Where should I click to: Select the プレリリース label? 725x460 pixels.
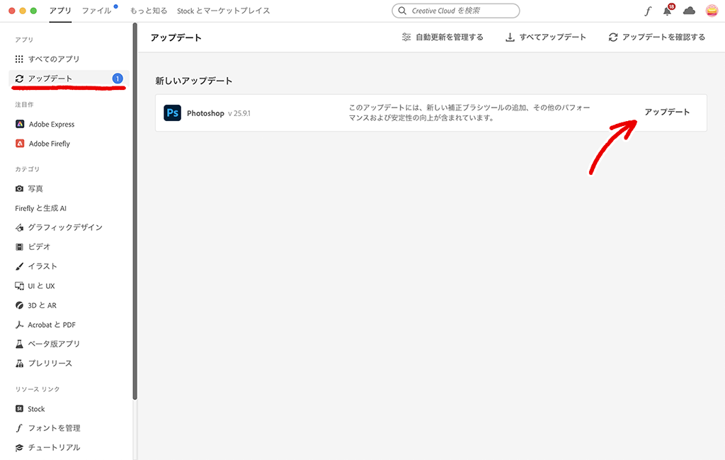pos(50,363)
